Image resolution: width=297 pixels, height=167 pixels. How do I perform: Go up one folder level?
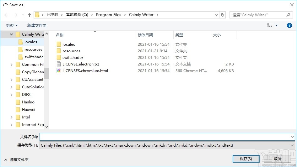[x=30, y=15]
